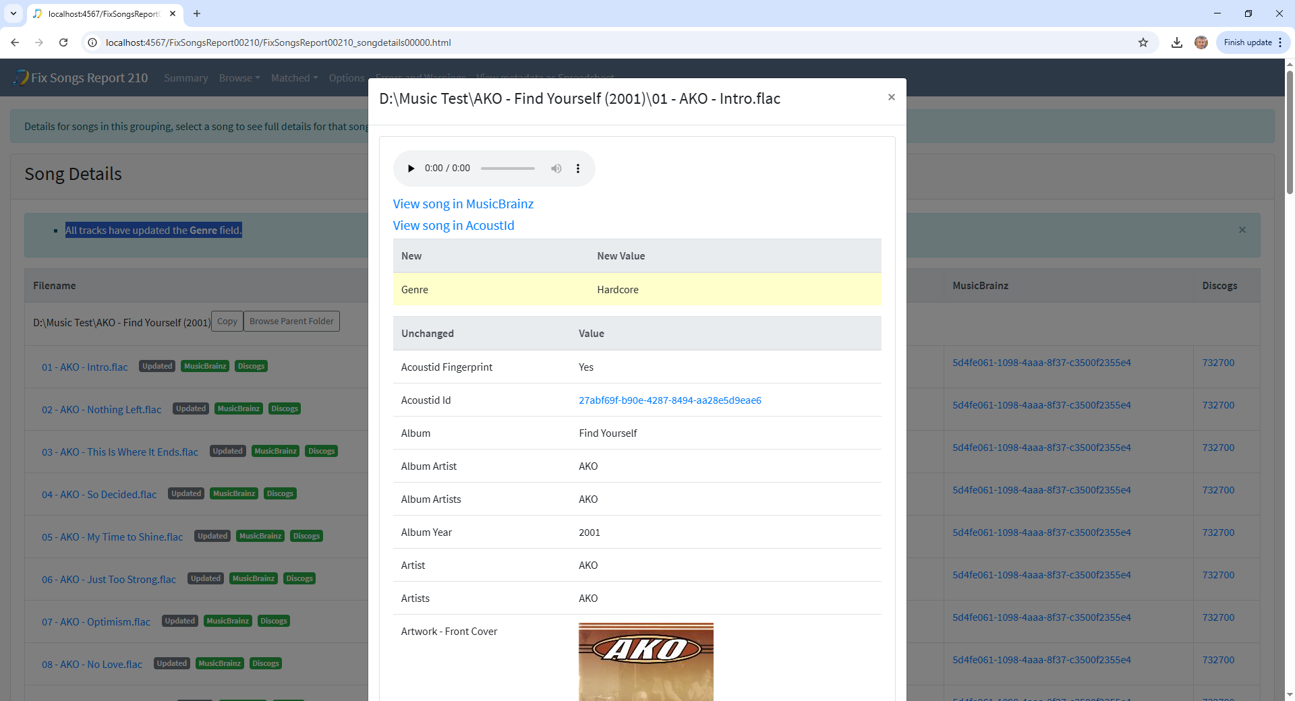This screenshot has height=701, width=1295.
Task: Expand the Matched dropdown menu
Action: pos(294,78)
